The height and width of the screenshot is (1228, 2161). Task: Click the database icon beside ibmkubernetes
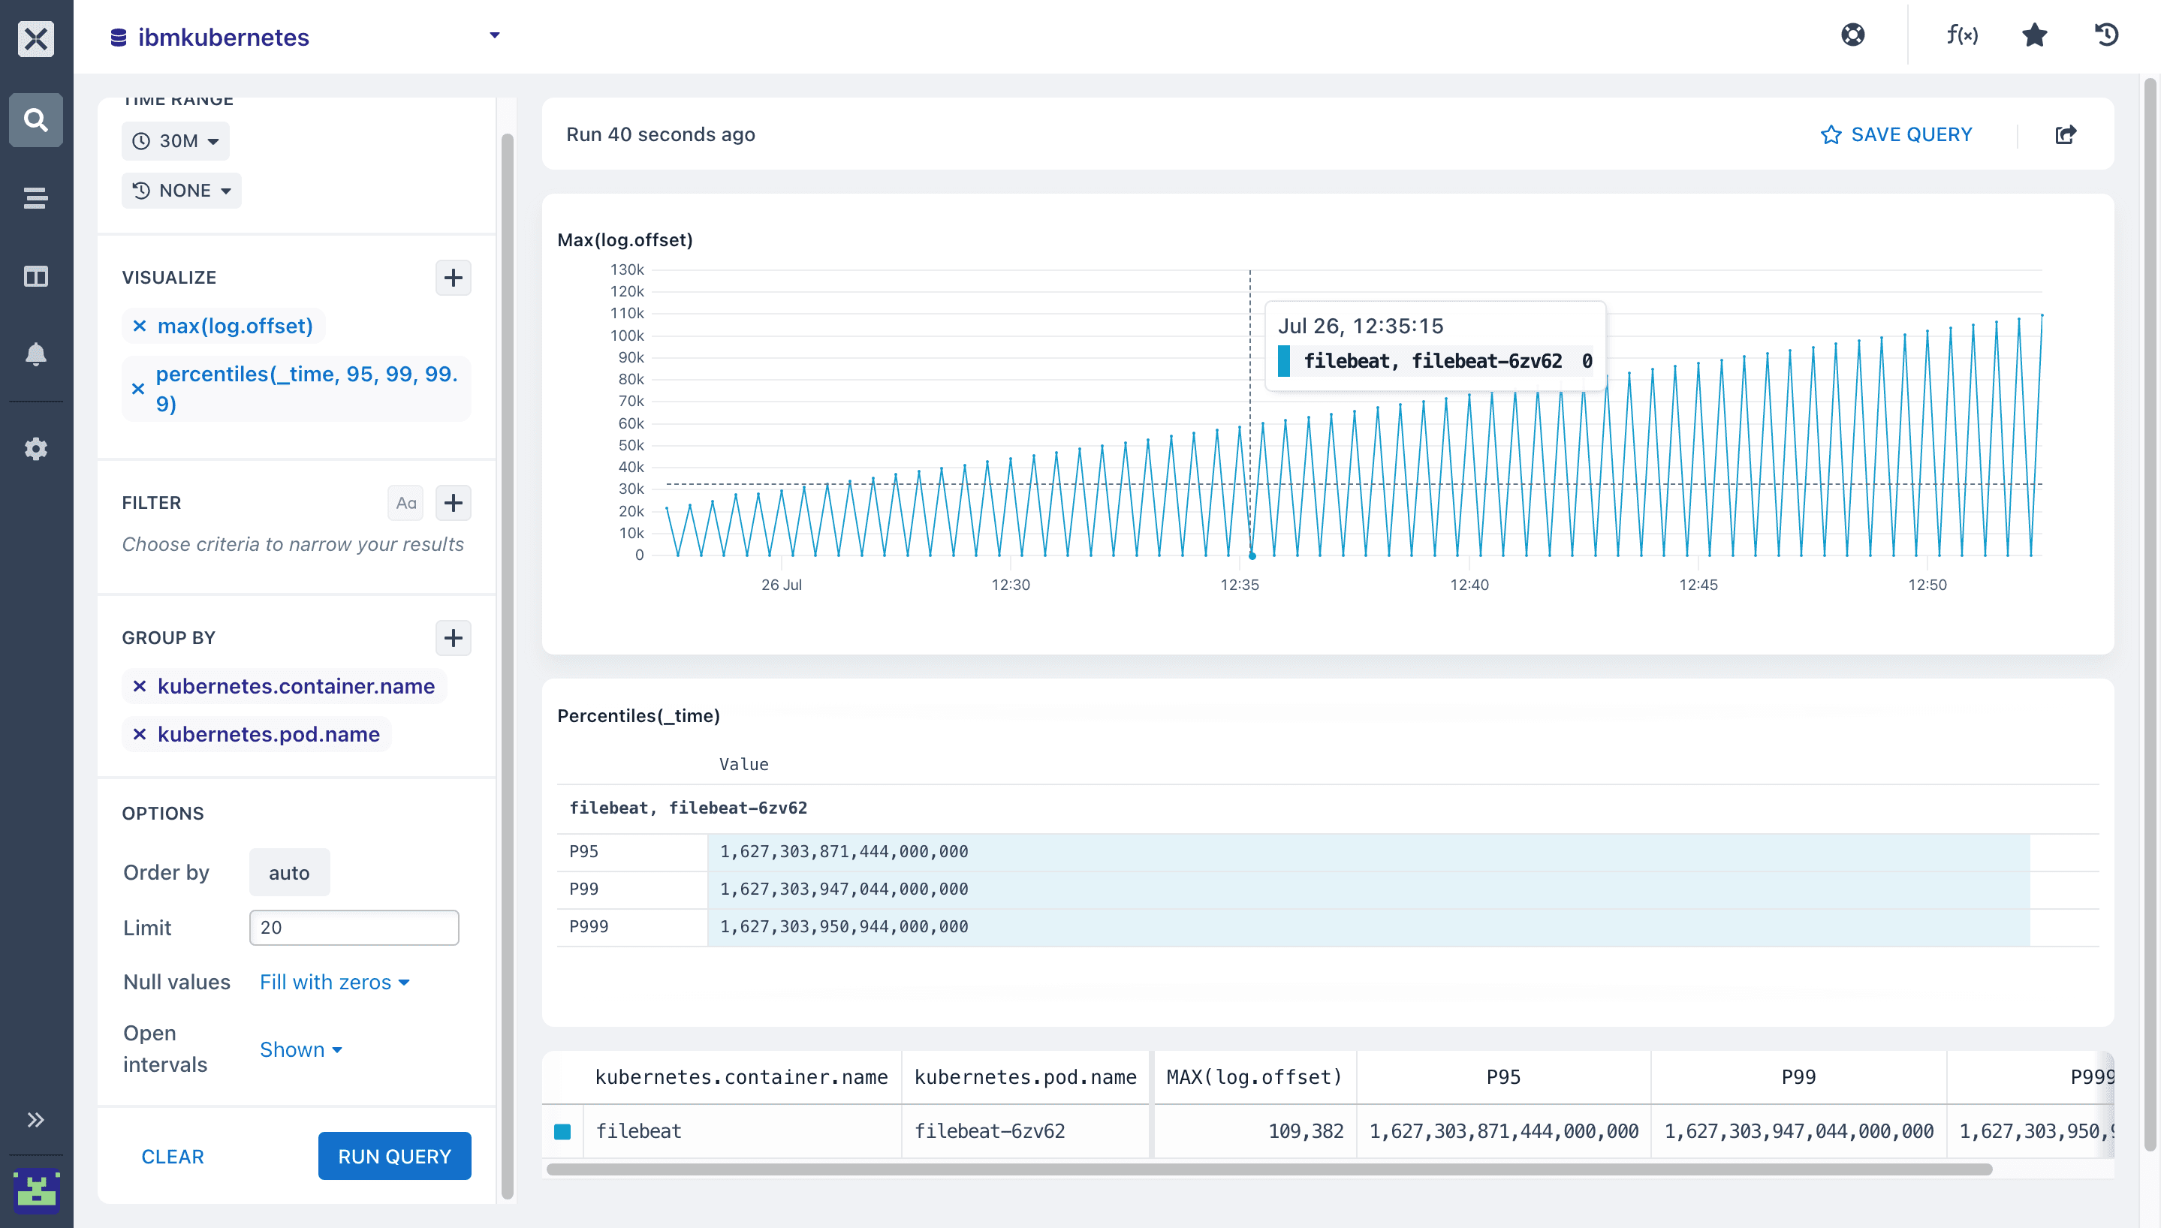click(x=119, y=37)
